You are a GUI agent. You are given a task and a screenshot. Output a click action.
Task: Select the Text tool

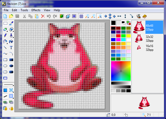pos(11,48)
